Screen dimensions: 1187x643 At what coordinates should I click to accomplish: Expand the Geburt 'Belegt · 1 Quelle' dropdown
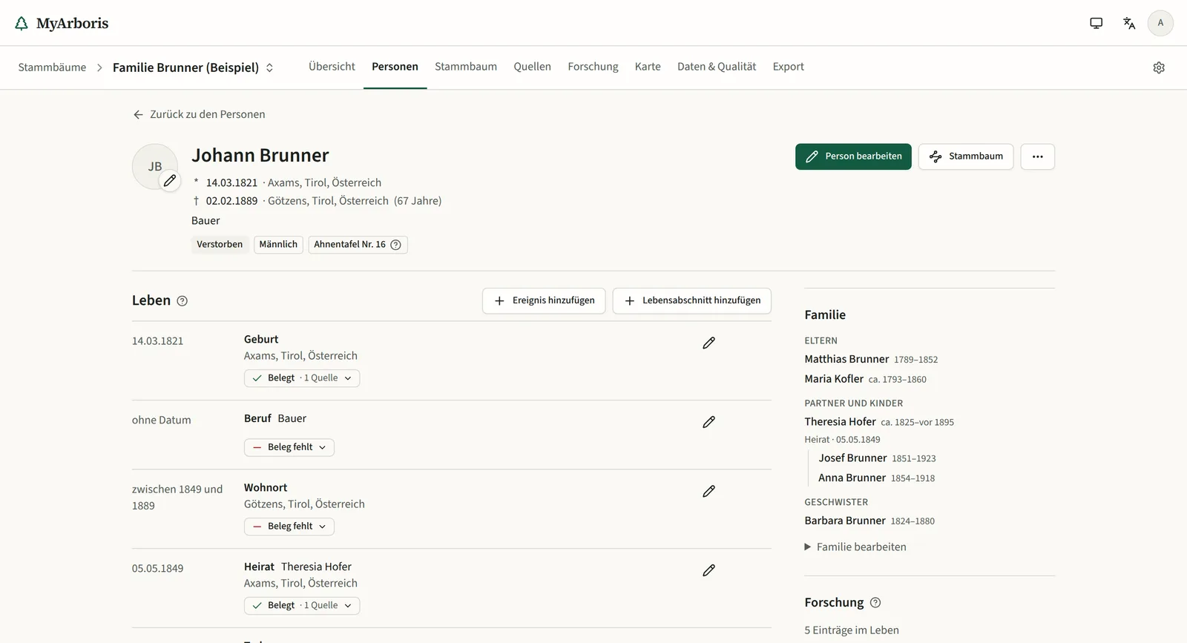click(302, 378)
